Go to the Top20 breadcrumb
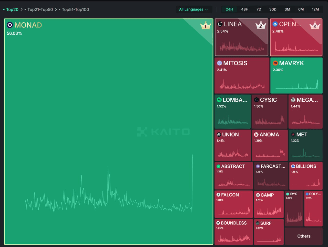328x247 pixels. pos(12,9)
